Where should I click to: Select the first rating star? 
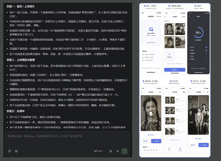[x=145, y=150]
